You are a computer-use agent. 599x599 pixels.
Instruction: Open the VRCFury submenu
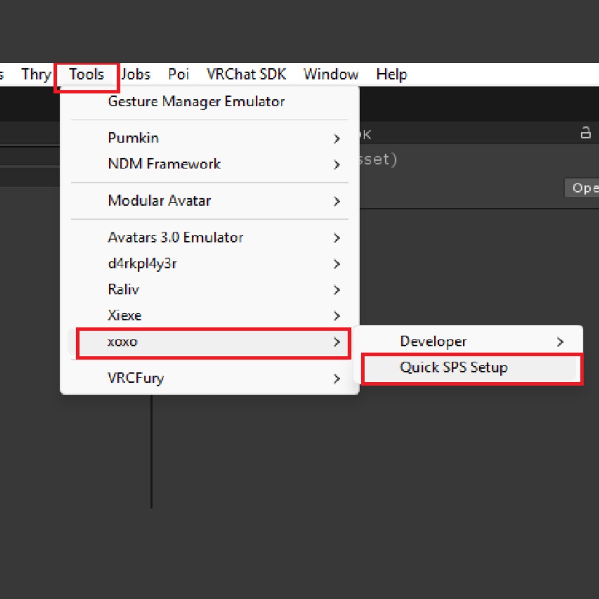[209, 378]
